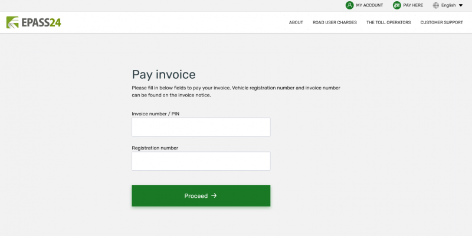The height and width of the screenshot is (236, 472).
Task: Expand the language dropdown arrow
Action: (461, 5)
